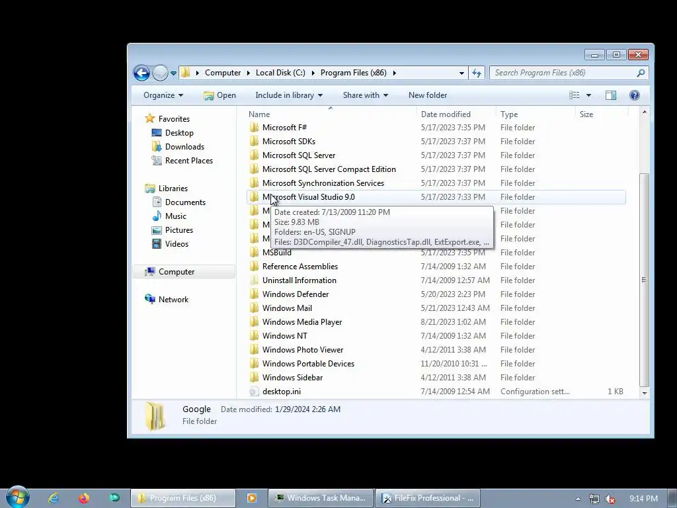Click the Back navigation arrow button
The width and height of the screenshot is (677, 508).
(141, 73)
